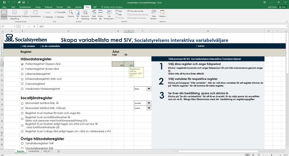Viewport: 289px width, 156px height.
Task: Open the Start ribbon tab
Action: [x=13, y=7]
